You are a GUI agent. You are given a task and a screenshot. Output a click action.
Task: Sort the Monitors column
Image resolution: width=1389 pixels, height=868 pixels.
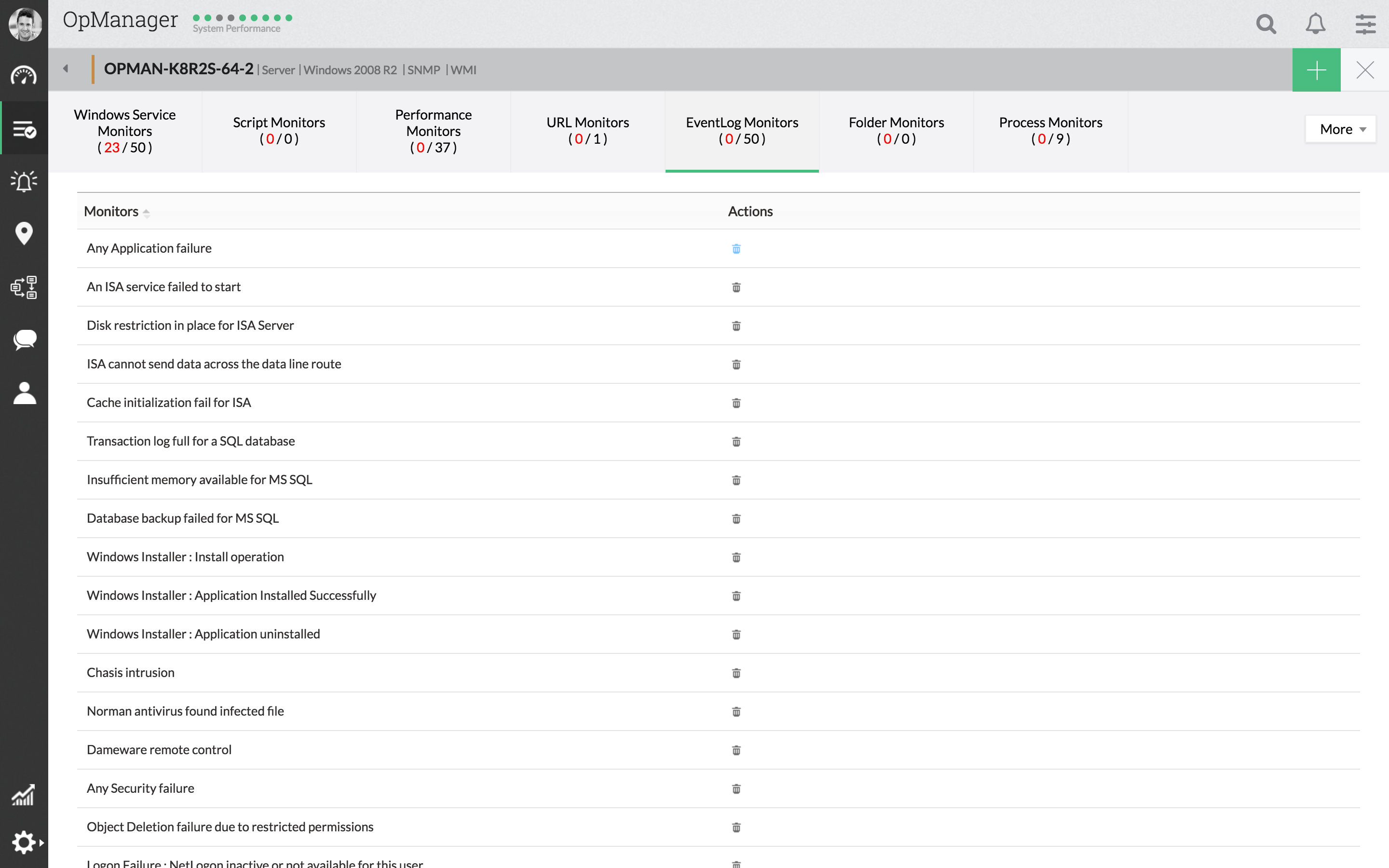(x=147, y=212)
